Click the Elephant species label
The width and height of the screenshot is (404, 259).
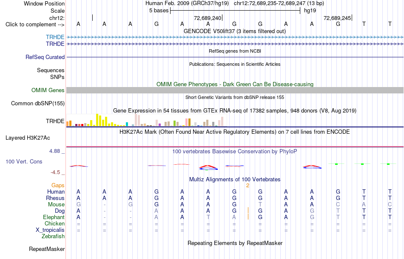point(54,217)
